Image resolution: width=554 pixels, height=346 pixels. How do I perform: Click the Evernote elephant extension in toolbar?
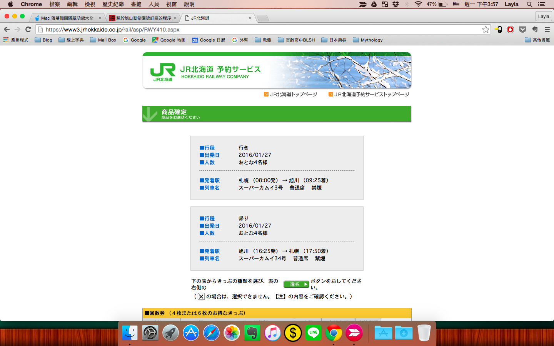tap(535, 29)
